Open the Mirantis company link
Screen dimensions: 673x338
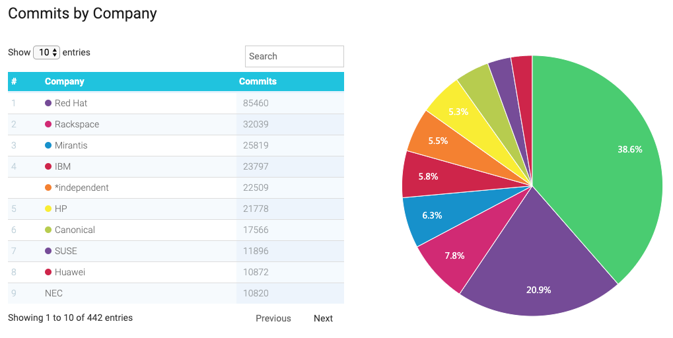point(71,145)
